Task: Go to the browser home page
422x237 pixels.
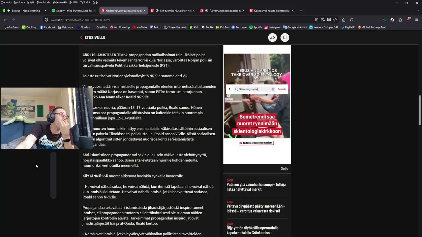Action: (344, 20)
